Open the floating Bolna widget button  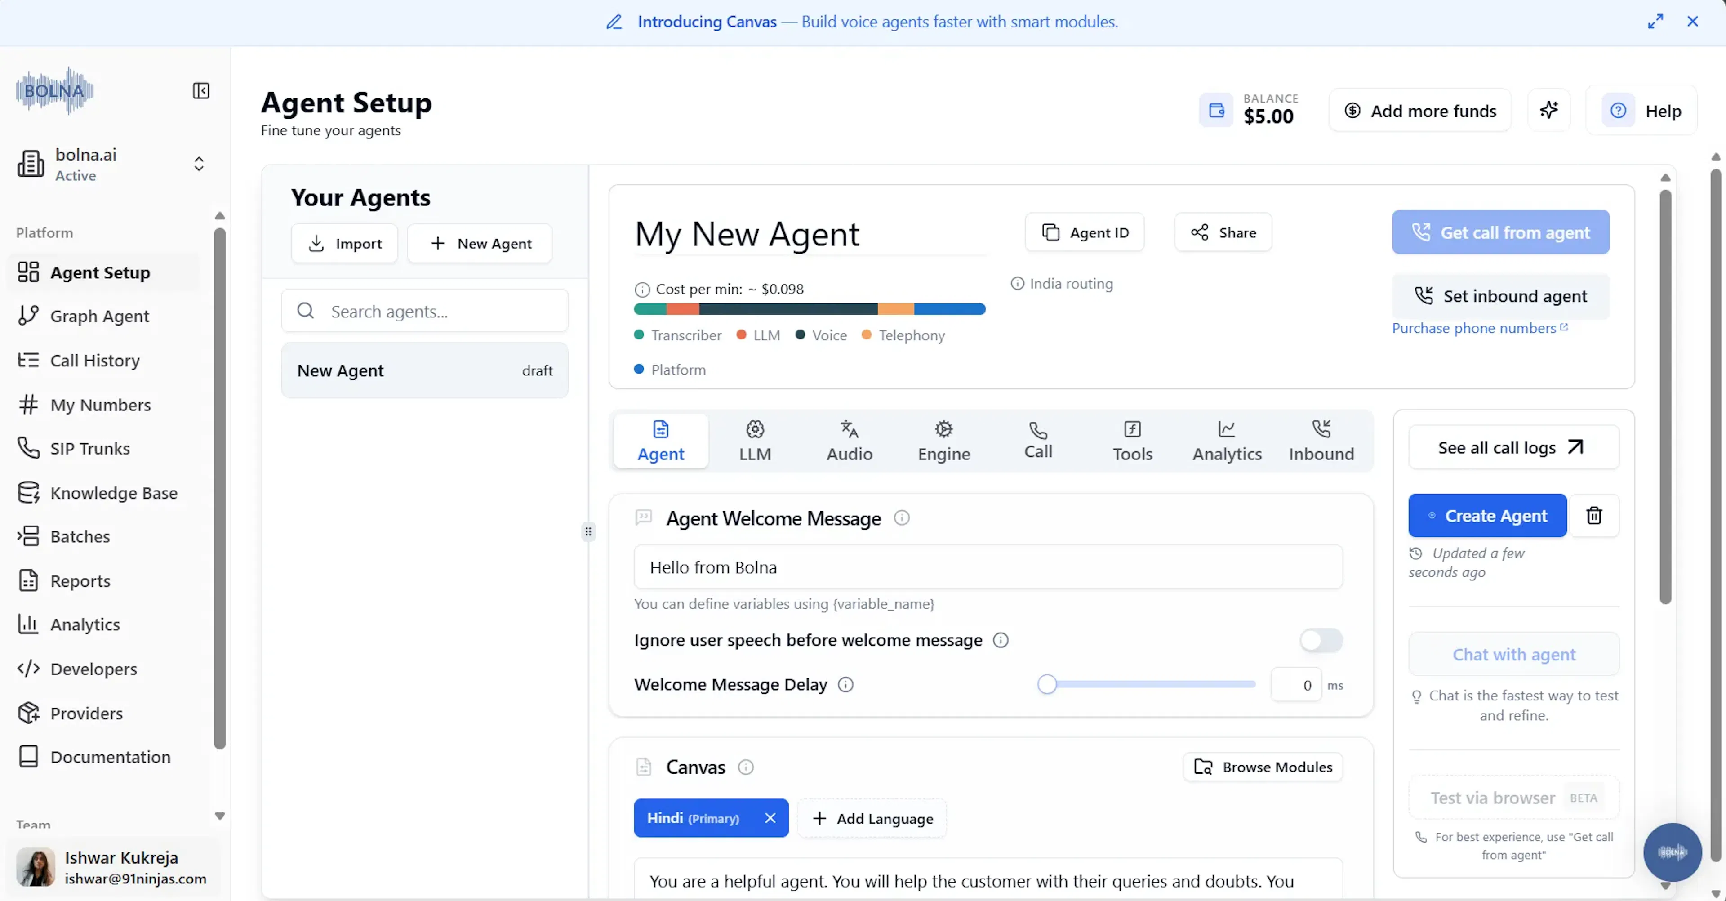pyautogui.click(x=1673, y=852)
